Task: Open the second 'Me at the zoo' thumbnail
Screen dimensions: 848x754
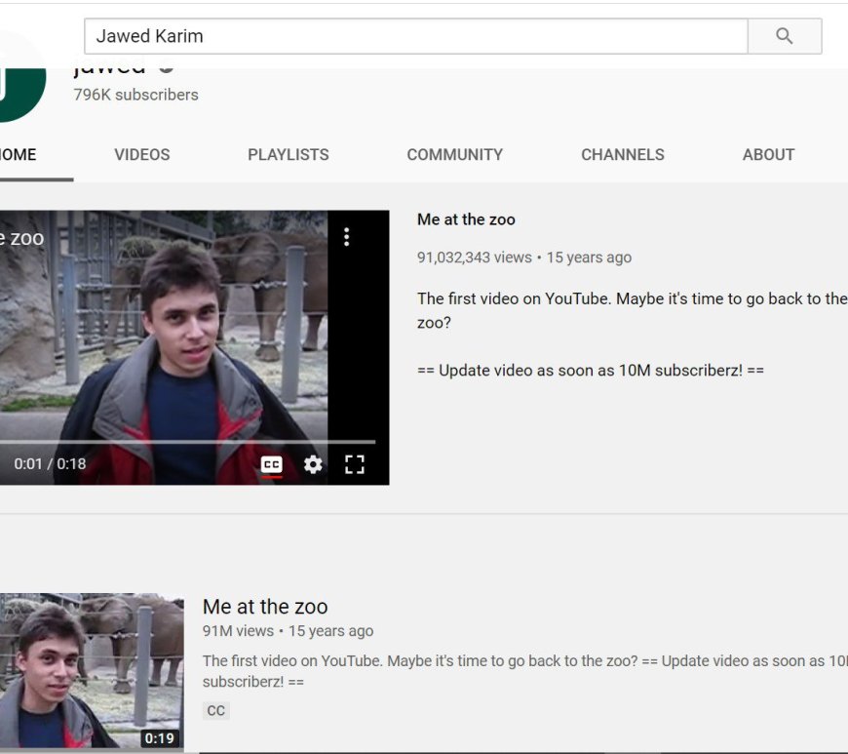Action: 92,671
